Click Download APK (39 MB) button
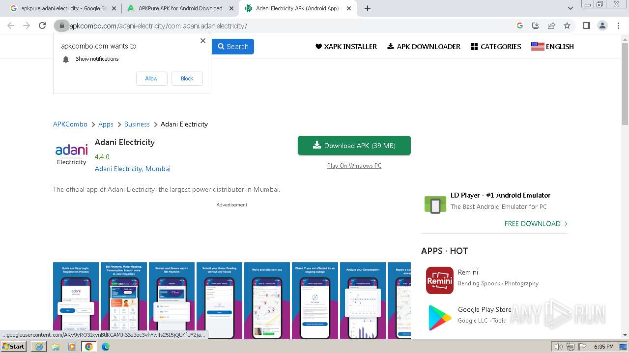Viewport: 629px width, 353px height. [x=354, y=146]
